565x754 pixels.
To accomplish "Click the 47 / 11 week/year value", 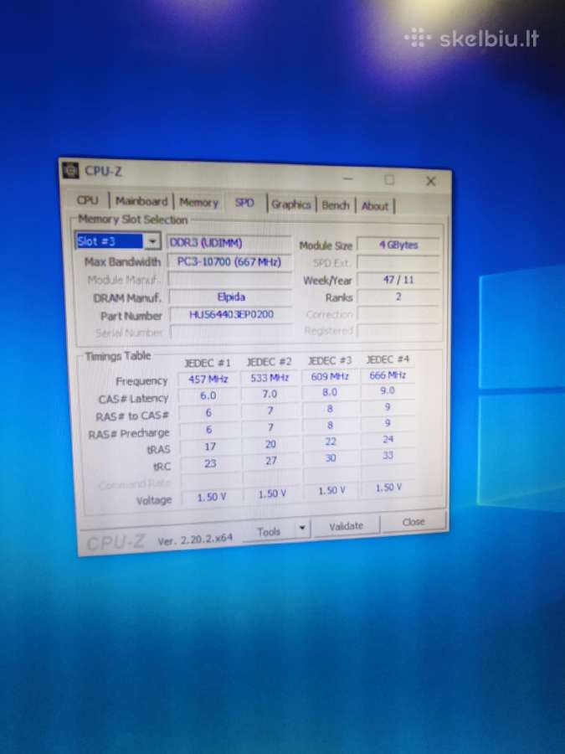I will click(398, 279).
